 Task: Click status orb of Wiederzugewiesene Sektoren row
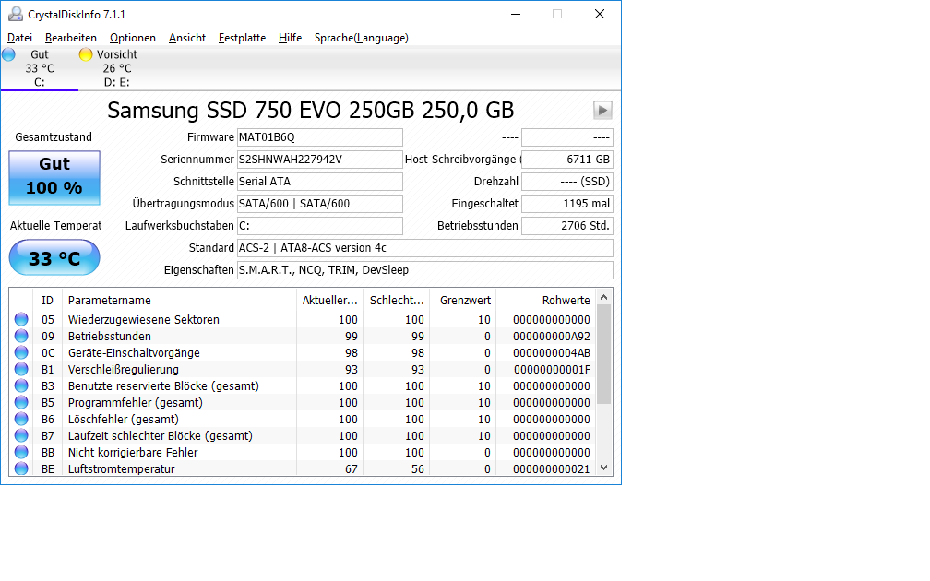pos(21,319)
